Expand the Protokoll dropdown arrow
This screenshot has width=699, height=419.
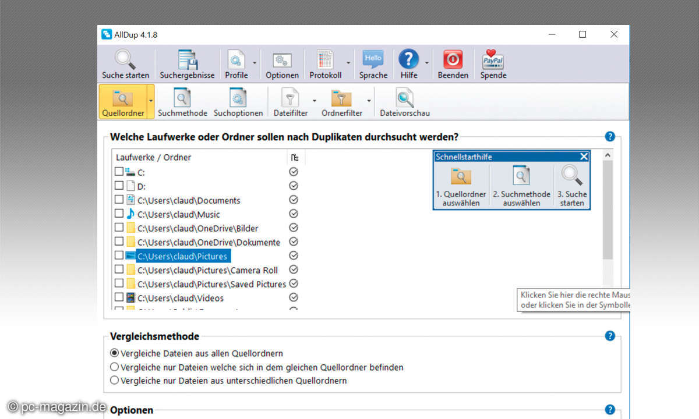348,63
